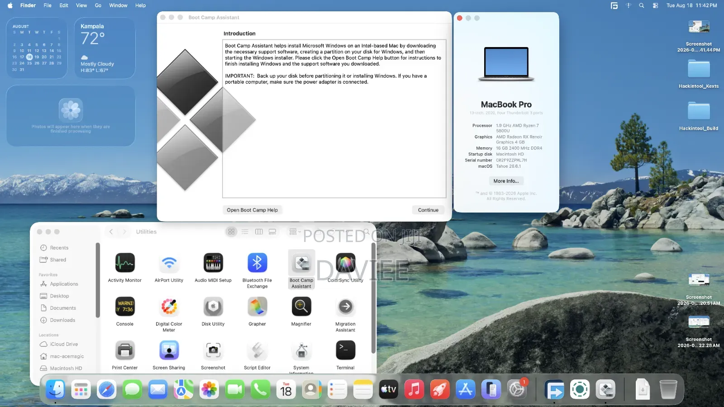Open Maps from the Dock
Image resolution: width=724 pixels, height=407 pixels.
coord(183,389)
